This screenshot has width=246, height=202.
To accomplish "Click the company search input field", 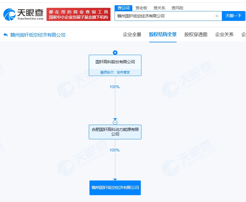I will [x=164, y=16].
